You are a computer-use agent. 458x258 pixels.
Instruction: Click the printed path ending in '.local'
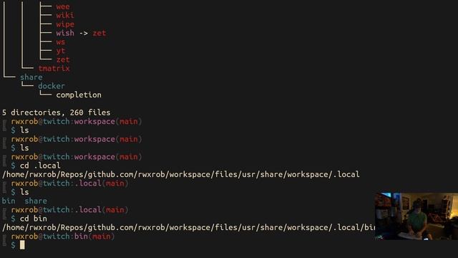tap(181, 174)
